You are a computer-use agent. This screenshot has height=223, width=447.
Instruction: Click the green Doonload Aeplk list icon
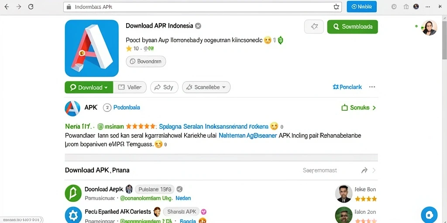point(73,193)
